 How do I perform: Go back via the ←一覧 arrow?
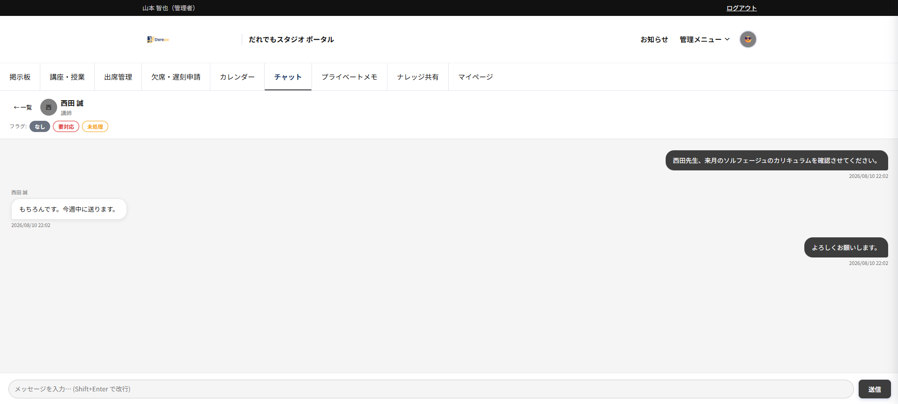23,108
